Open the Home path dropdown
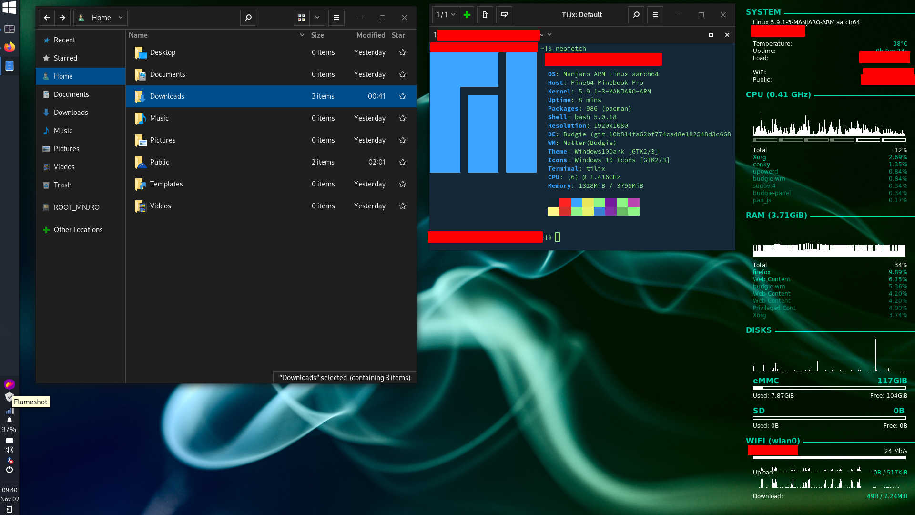This screenshot has width=915, height=515. tap(121, 18)
